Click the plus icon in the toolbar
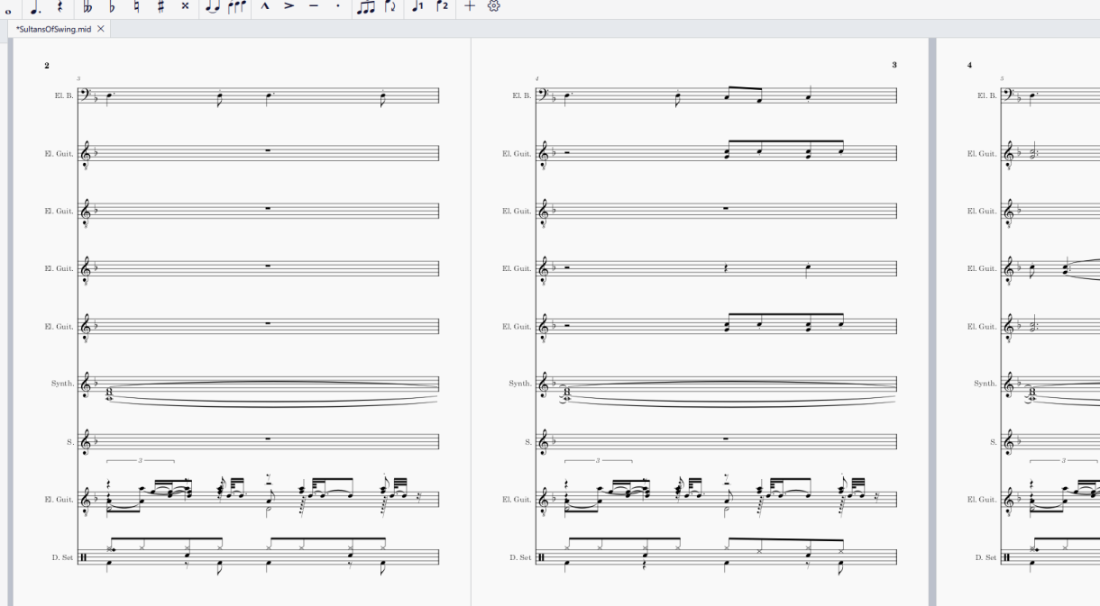Viewport: 1100px width, 606px height. [470, 6]
